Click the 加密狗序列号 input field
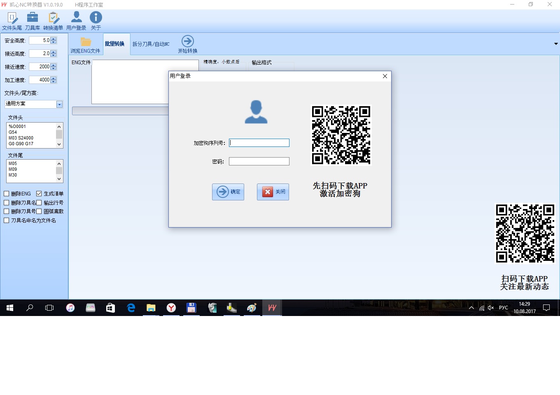560x395 pixels. click(259, 143)
